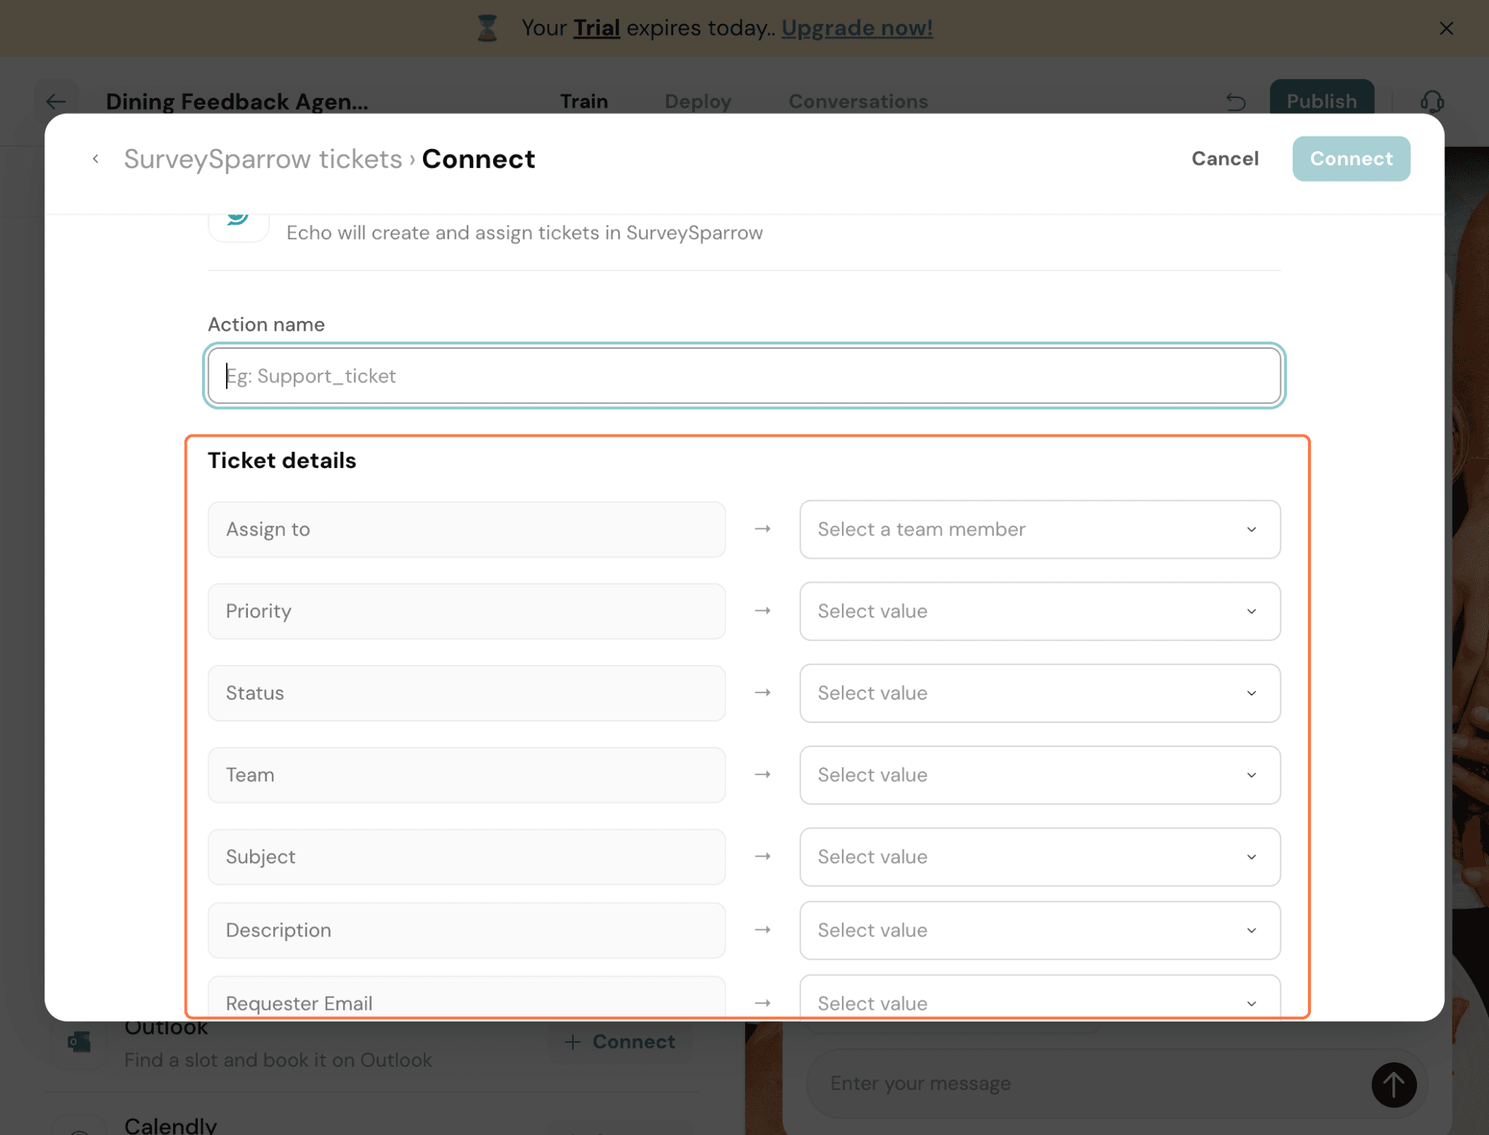The height and width of the screenshot is (1135, 1489).
Task: Click the Status field label
Action: click(467, 693)
